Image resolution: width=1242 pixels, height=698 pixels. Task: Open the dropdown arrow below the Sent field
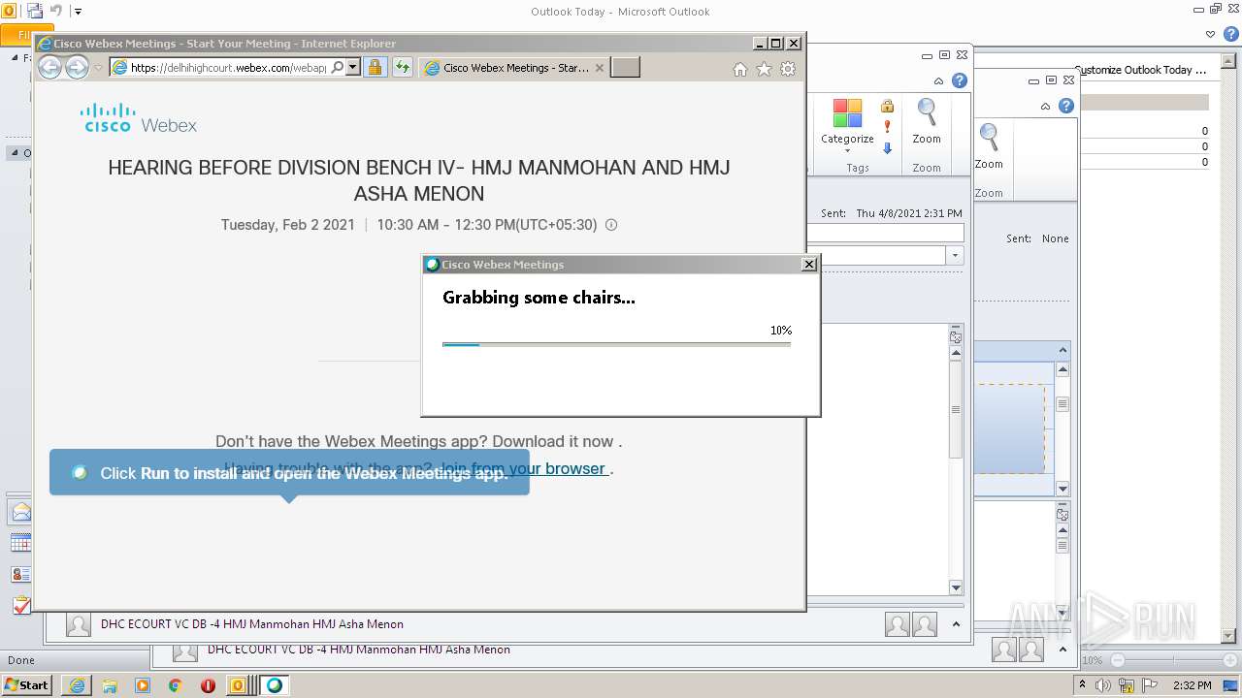pyautogui.click(x=955, y=255)
